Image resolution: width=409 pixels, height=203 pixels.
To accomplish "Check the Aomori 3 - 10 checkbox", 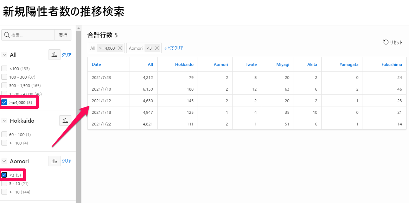I will [4, 183].
